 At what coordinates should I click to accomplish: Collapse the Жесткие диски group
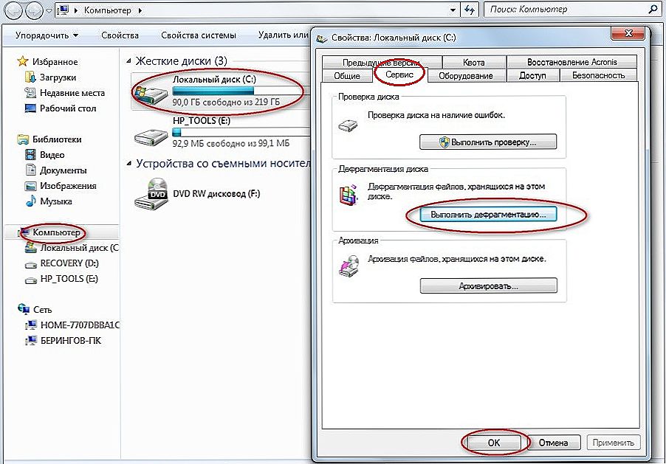click(x=130, y=61)
